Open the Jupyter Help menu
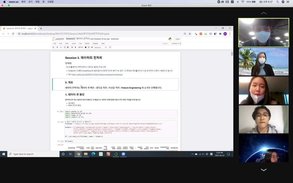Viewport: 293px width, 183px height. [x=103, y=43]
